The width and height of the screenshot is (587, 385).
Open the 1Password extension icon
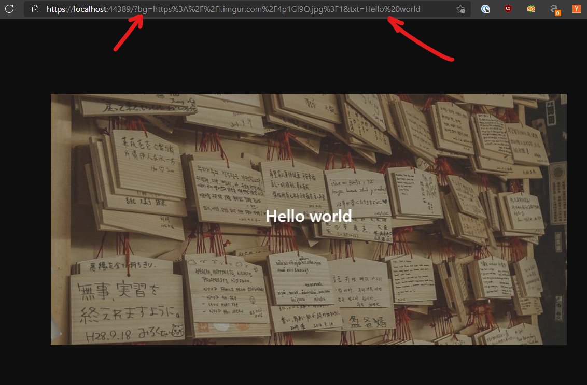(x=485, y=9)
